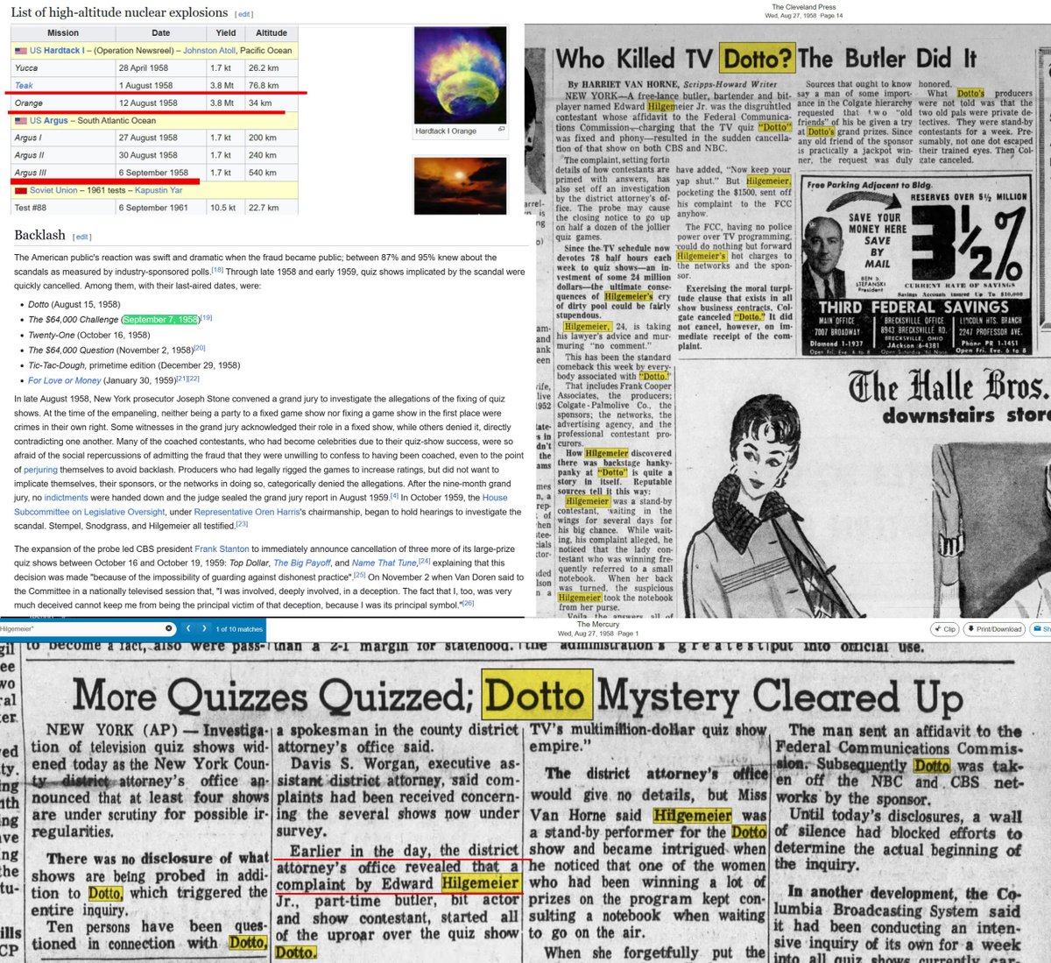Image resolution: width=1051 pixels, height=963 pixels.
Task: Select the 10.5 kt yield cell
Action: point(226,208)
